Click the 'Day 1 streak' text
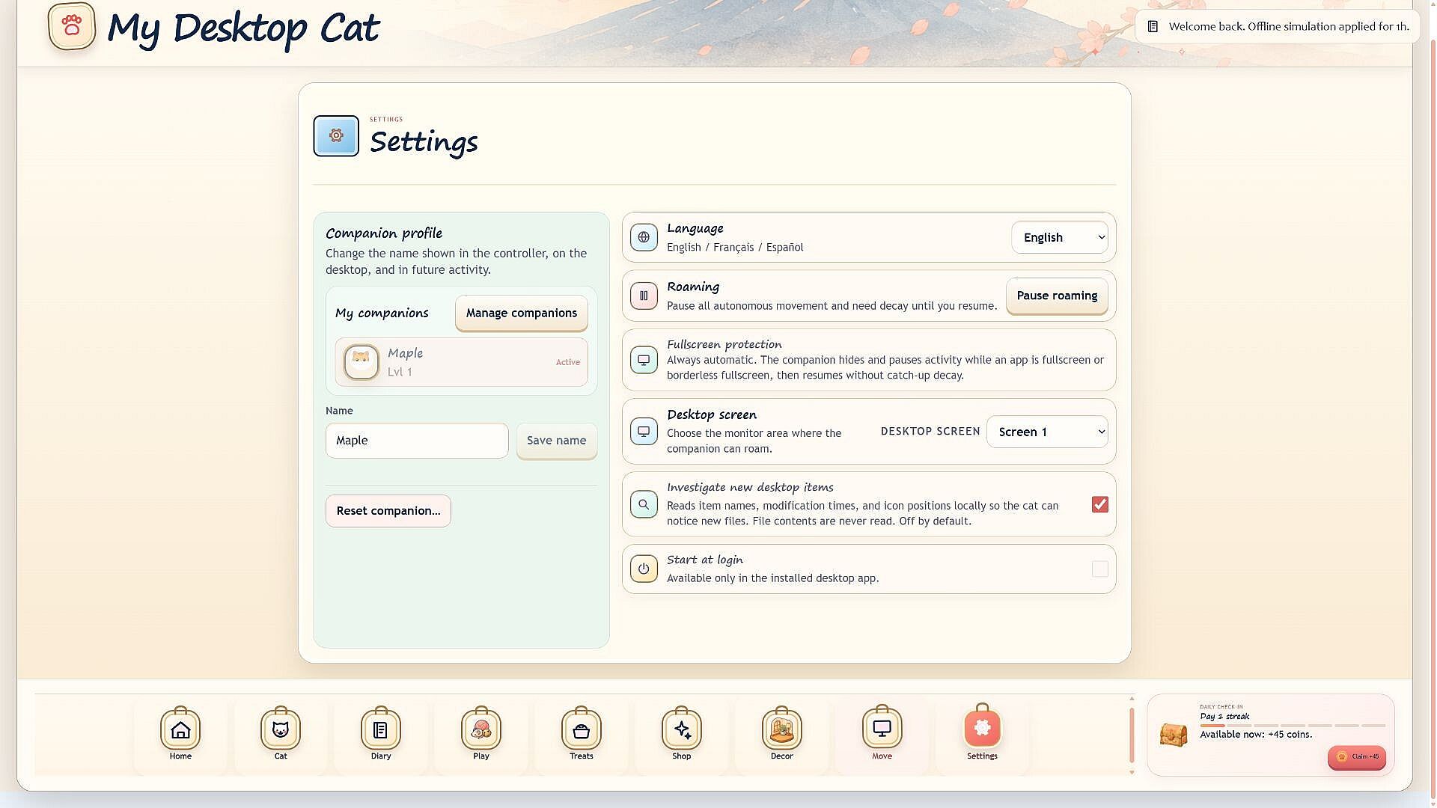Viewport: 1437px width, 808px height. [x=1224, y=717]
